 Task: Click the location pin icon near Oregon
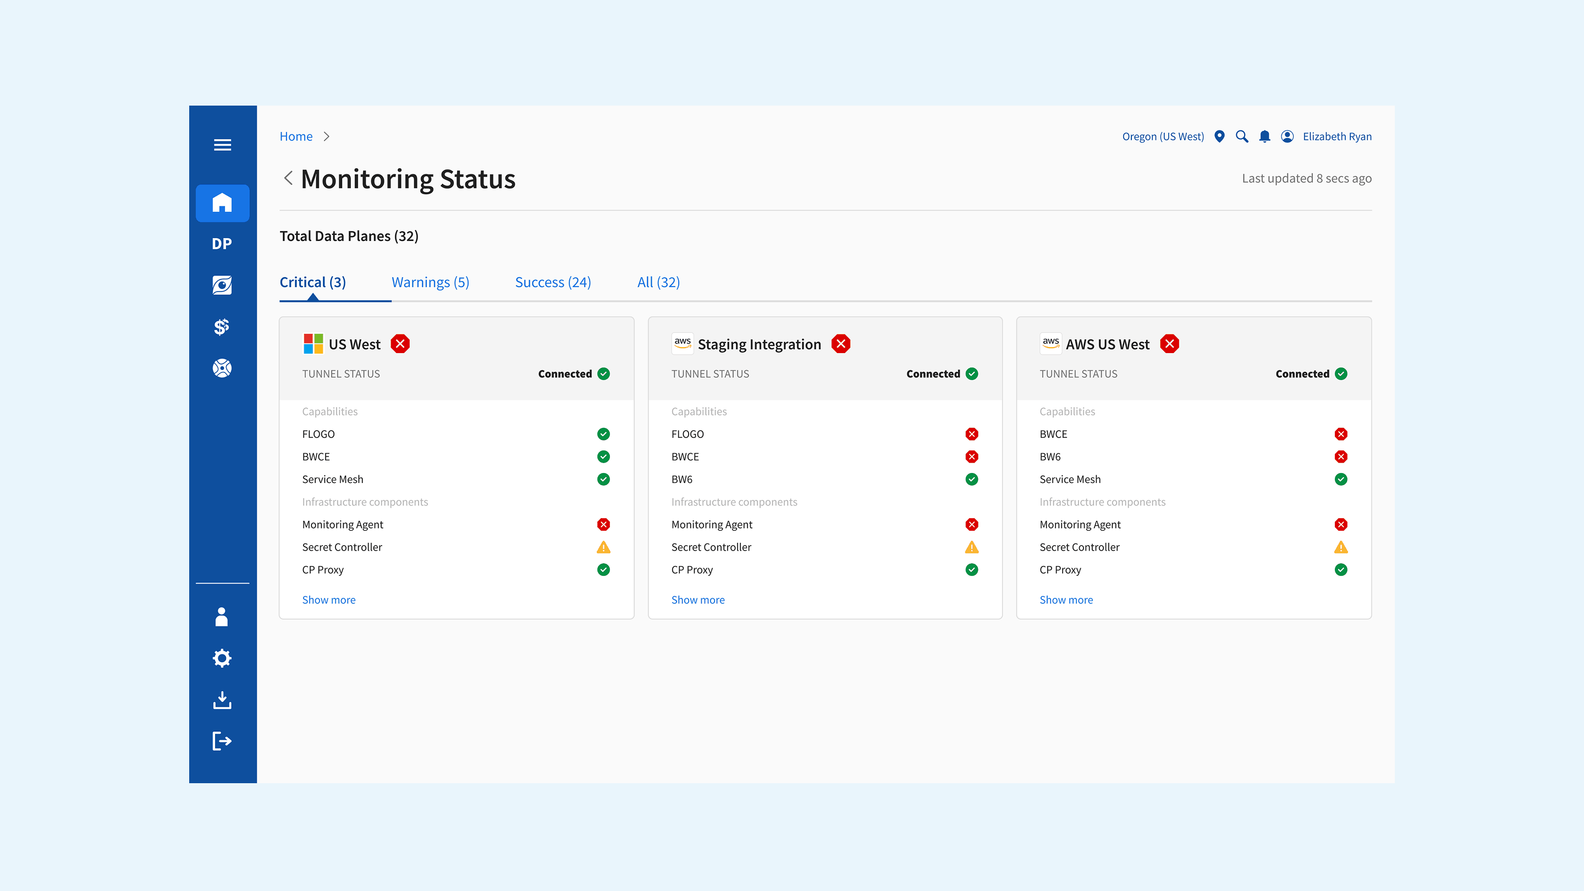coord(1219,136)
